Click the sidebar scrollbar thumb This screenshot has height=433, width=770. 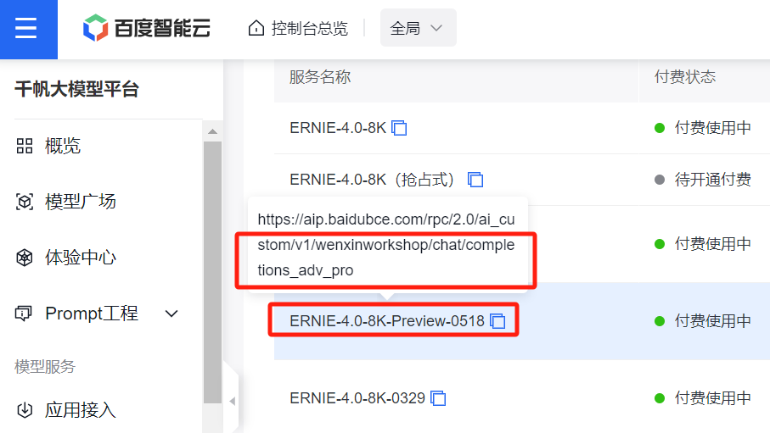tap(212, 272)
